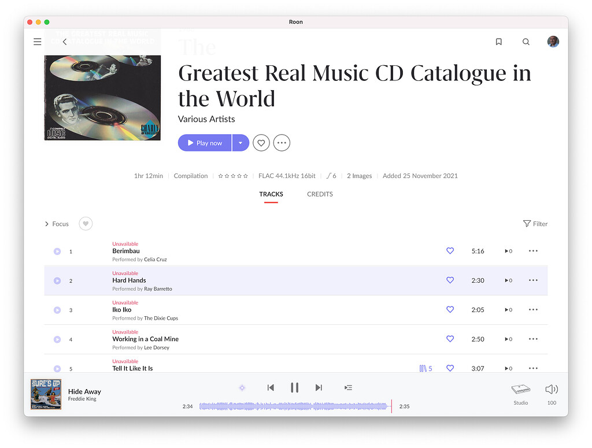Skip to the next track

click(x=319, y=387)
